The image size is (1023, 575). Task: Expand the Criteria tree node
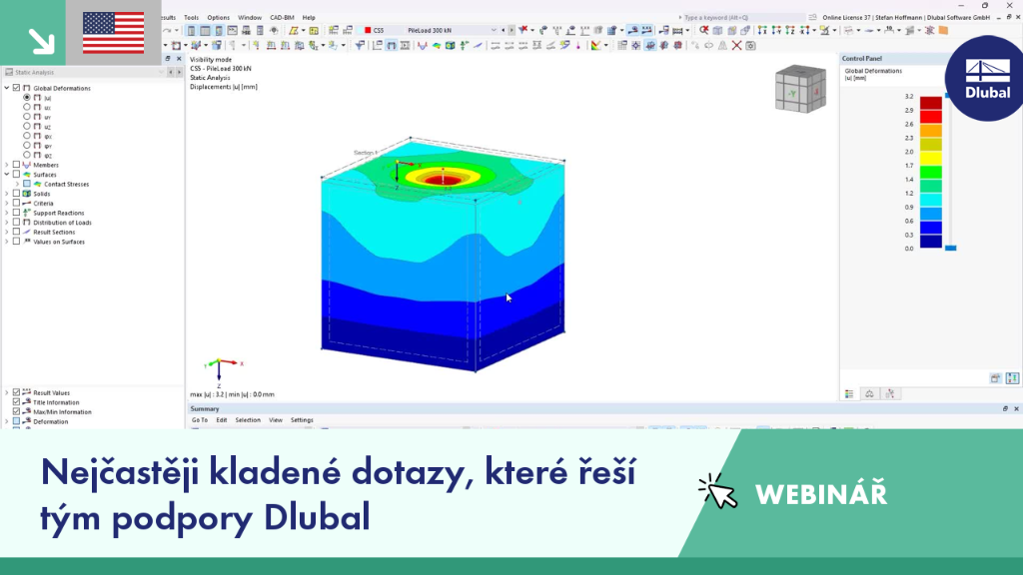pos(7,204)
